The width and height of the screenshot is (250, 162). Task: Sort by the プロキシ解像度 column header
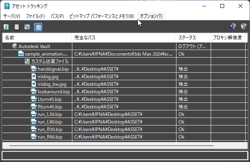[228, 38]
